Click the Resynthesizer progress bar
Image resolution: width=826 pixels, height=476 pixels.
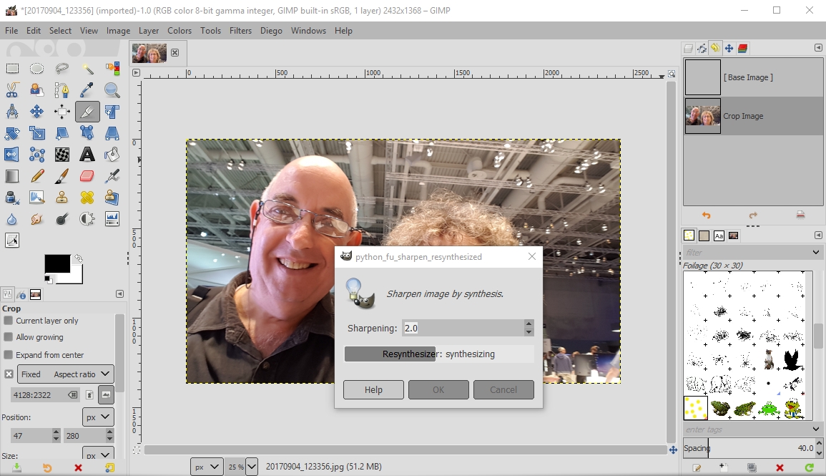pyautogui.click(x=439, y=354)
